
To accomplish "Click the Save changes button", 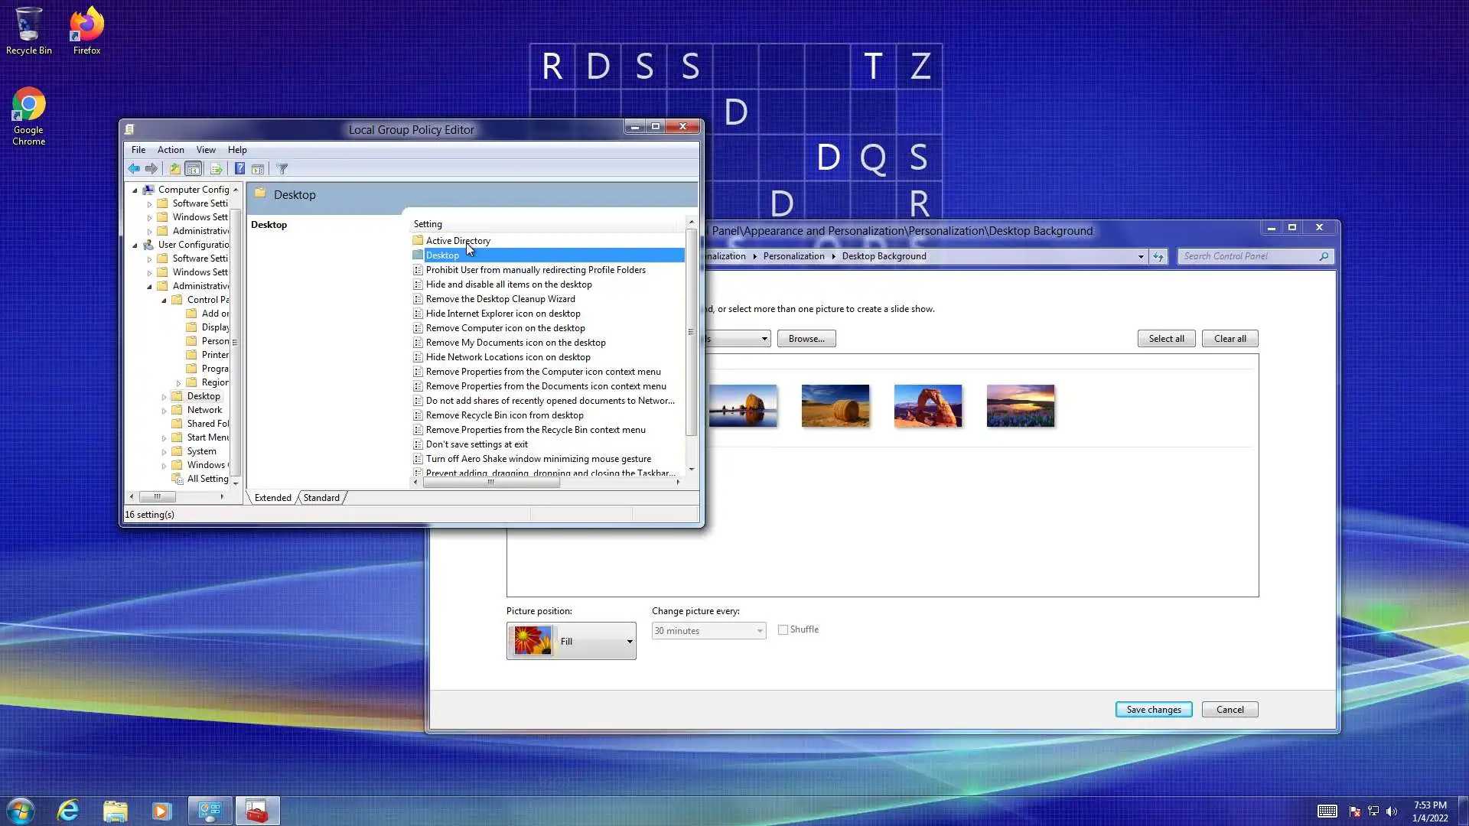I will (x=1153, y=710).
